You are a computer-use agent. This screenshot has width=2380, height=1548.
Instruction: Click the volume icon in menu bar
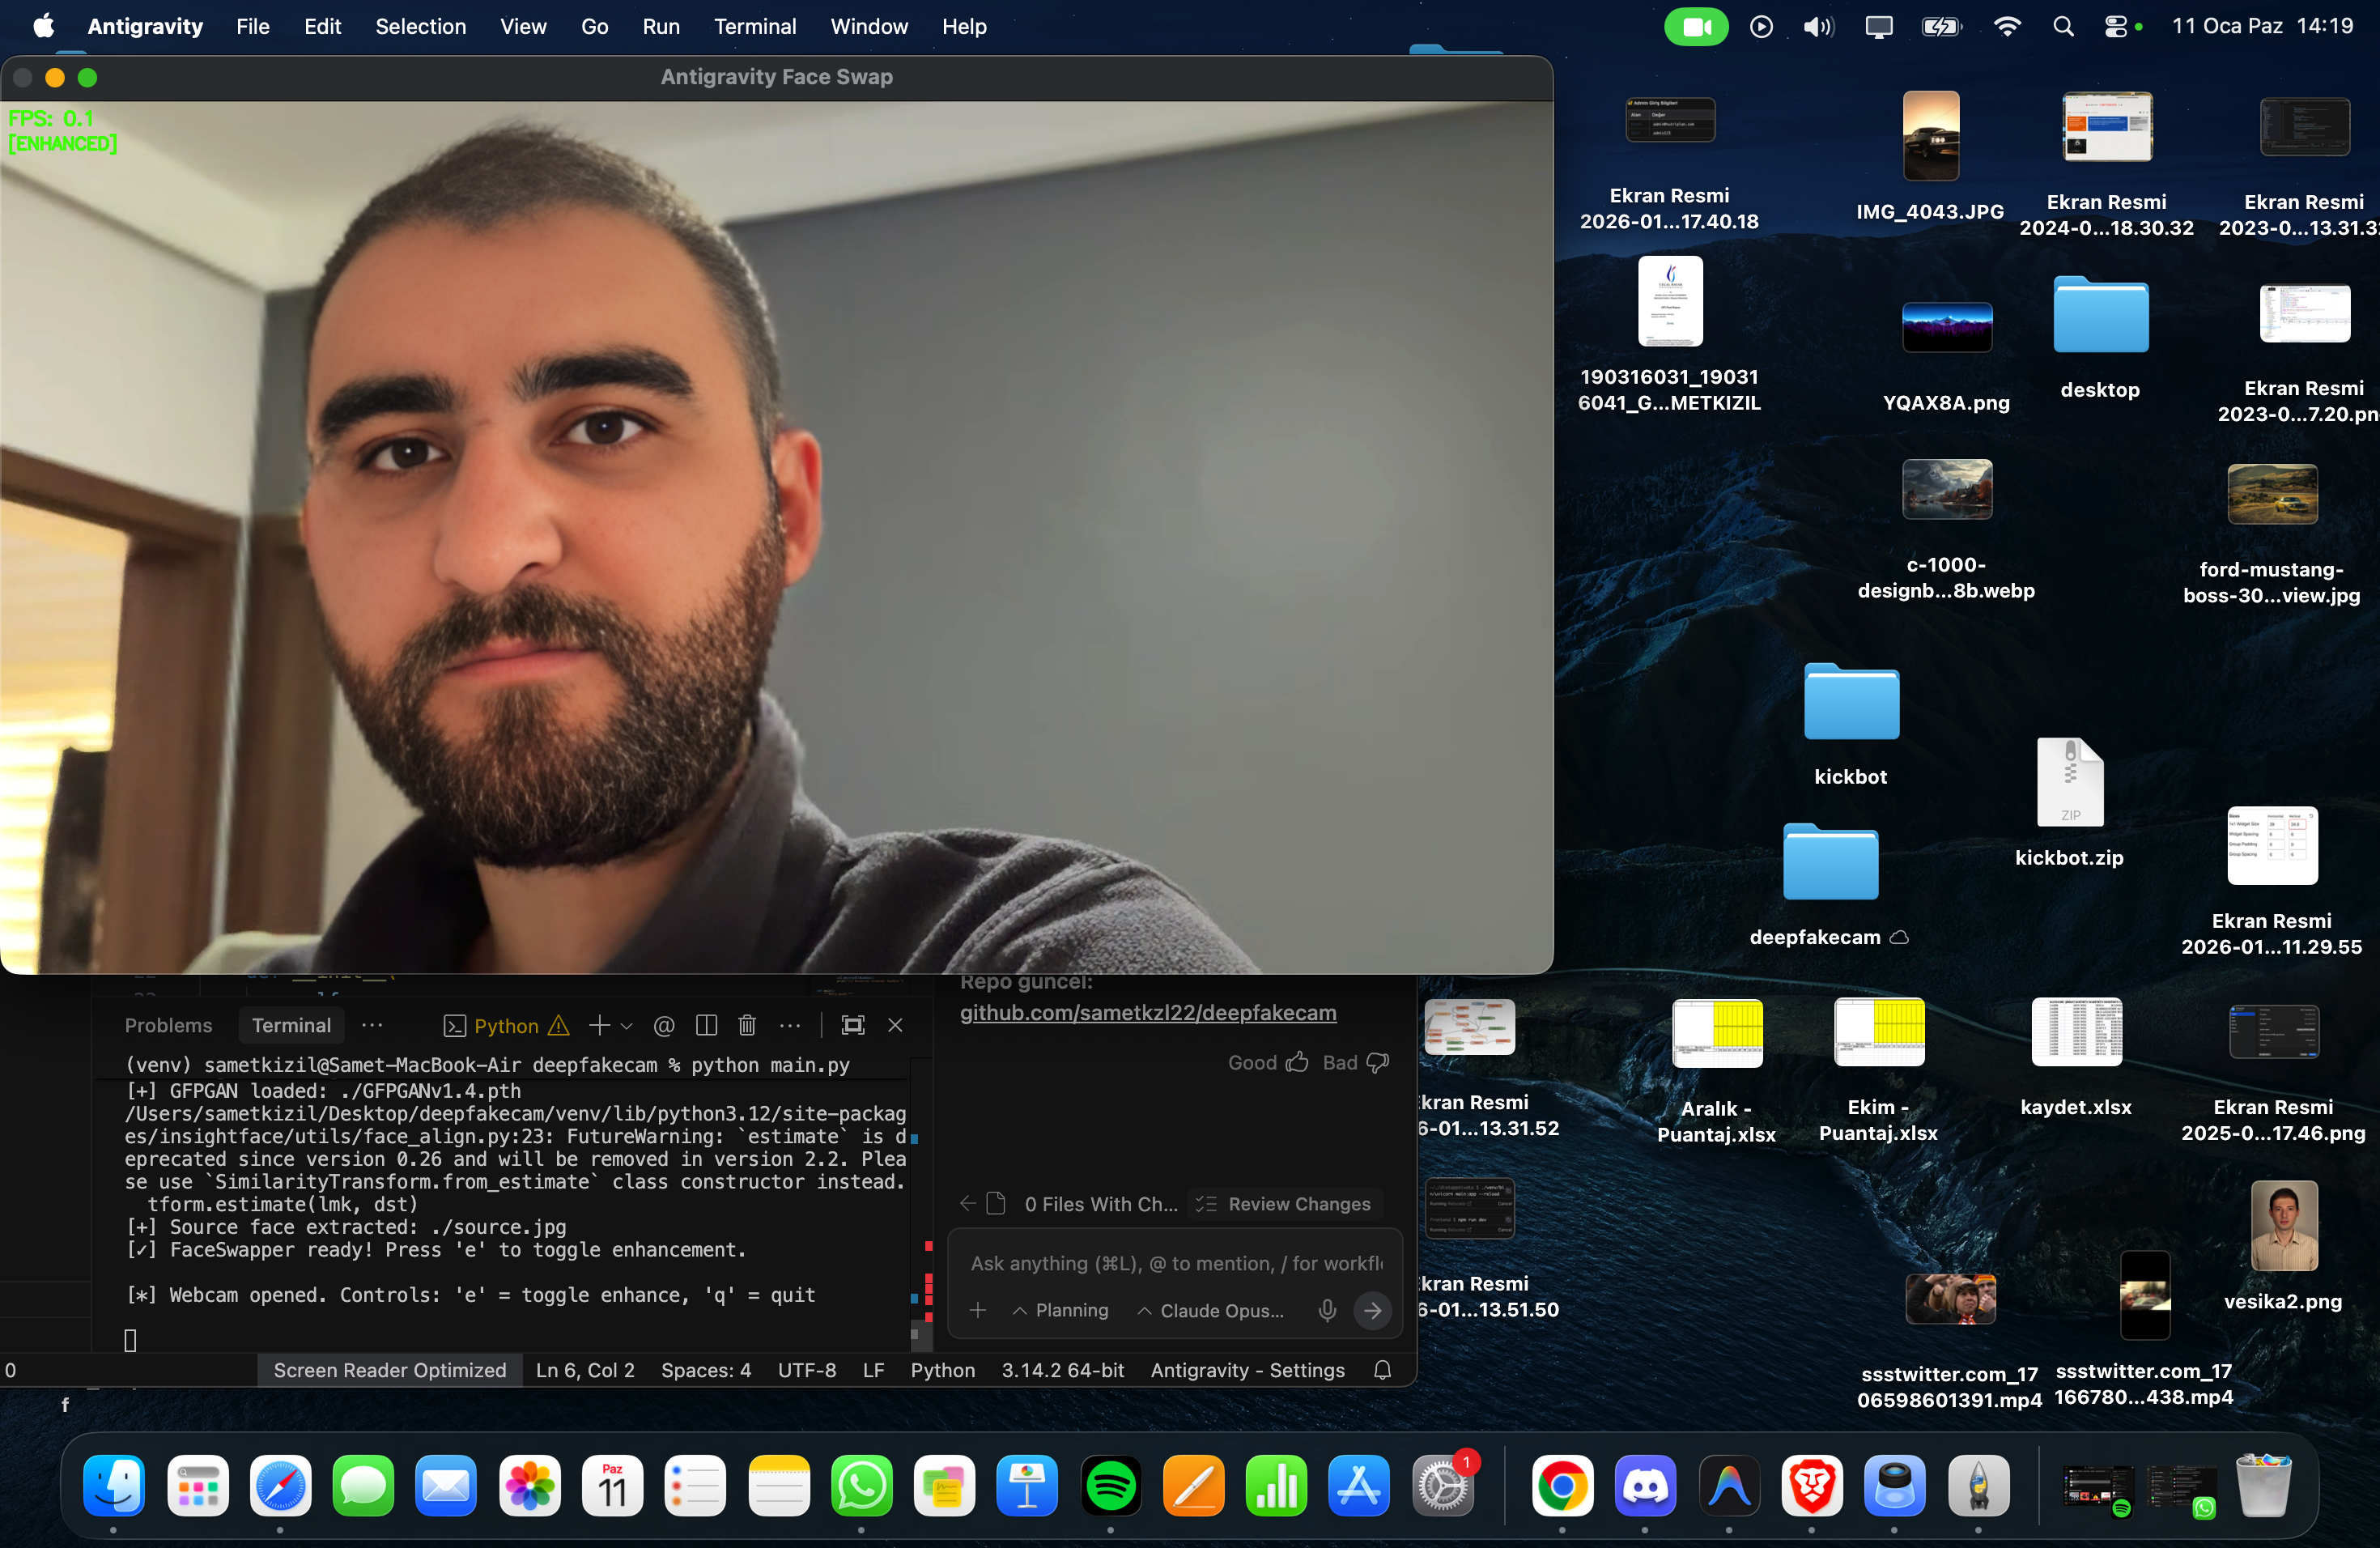(x=1818, y=27)
